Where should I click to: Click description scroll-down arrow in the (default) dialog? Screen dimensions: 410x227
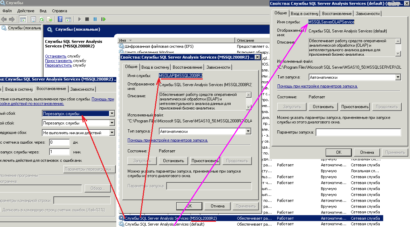pyautogui.click(x=398, y=54)
